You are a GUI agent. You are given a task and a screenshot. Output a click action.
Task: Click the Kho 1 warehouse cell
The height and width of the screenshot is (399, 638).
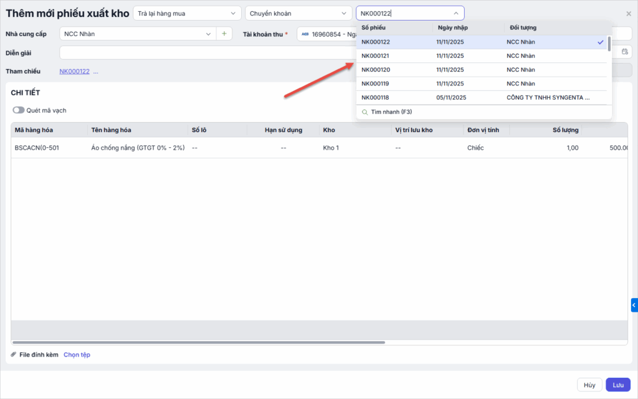331,148
